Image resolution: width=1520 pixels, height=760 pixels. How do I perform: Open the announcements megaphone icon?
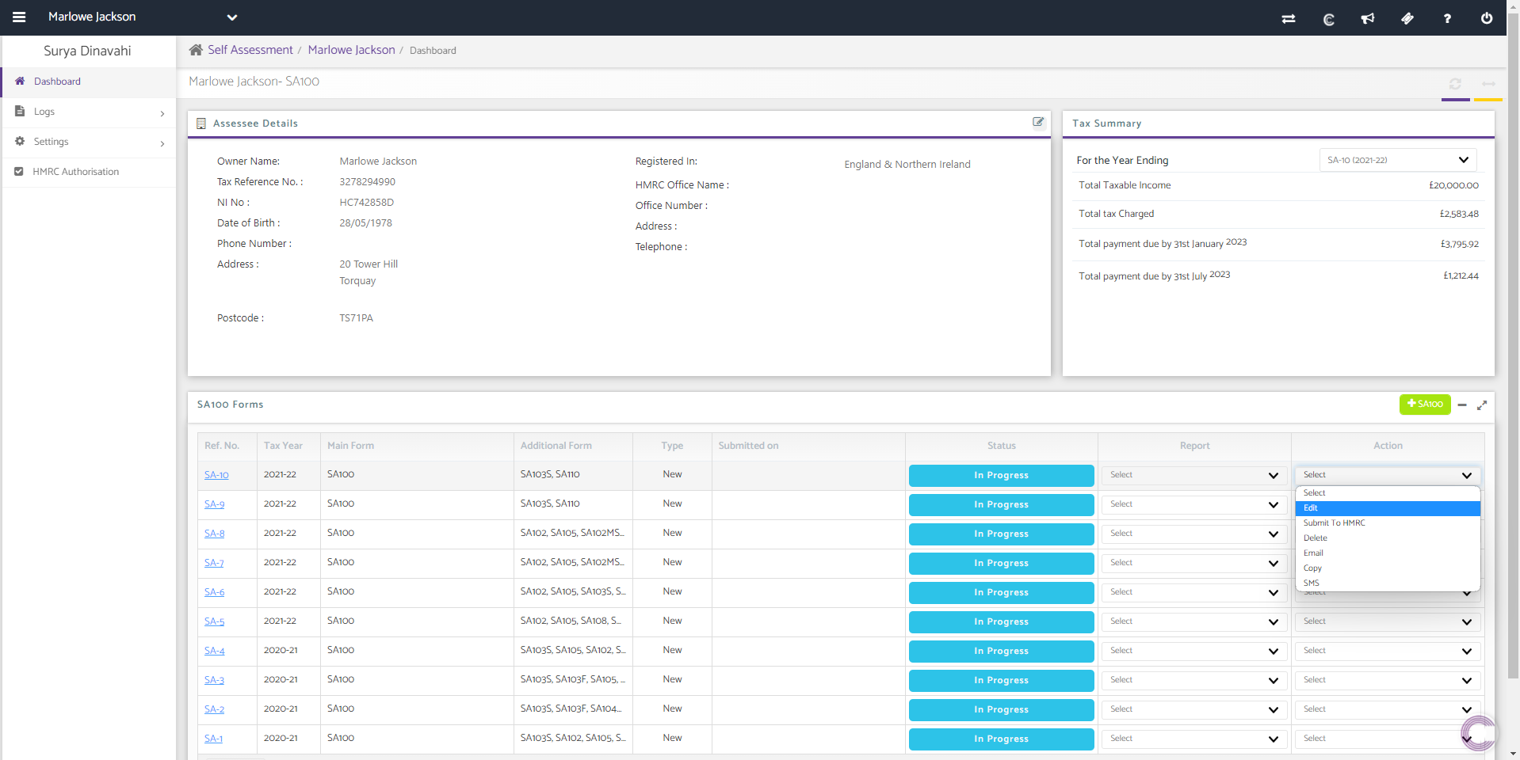[1368, 18]
